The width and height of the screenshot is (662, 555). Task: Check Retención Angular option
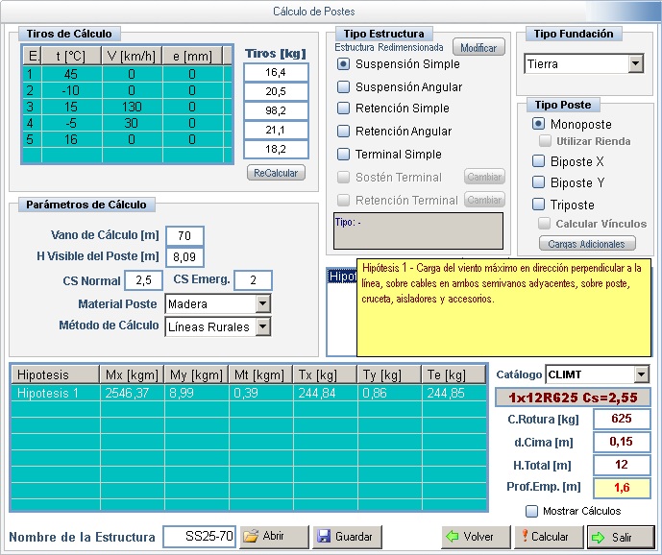(344, 131)
